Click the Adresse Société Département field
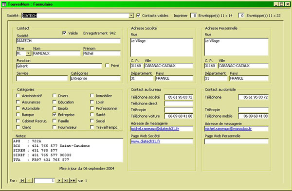The image size is (292, 191). coord(142,78)
